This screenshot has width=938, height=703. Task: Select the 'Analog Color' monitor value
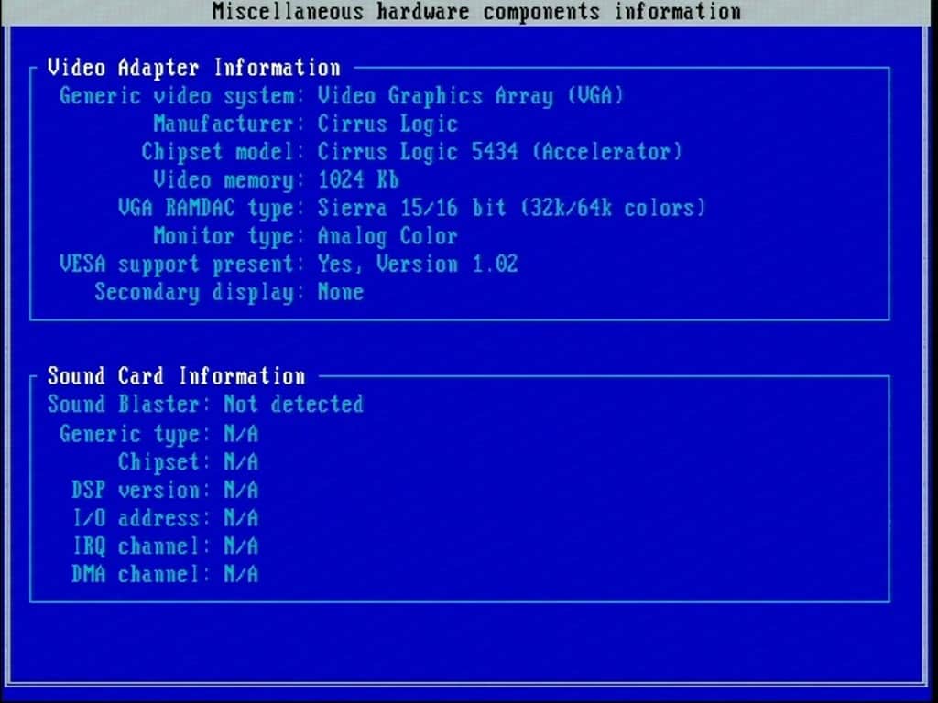click(387, 236)
